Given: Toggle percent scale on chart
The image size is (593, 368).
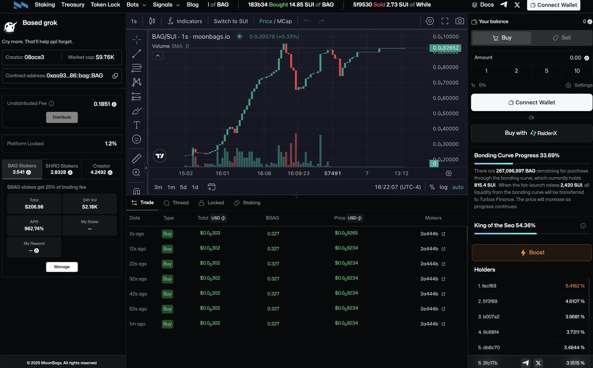Looking at the screenshot, I should [x=432, y=187].
